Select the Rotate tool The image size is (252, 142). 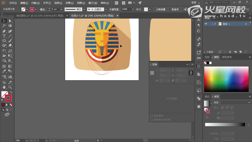(x=4, y=51)
